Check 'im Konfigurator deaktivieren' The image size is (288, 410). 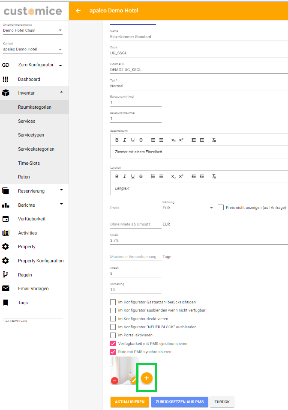click(x=113, y=319)
